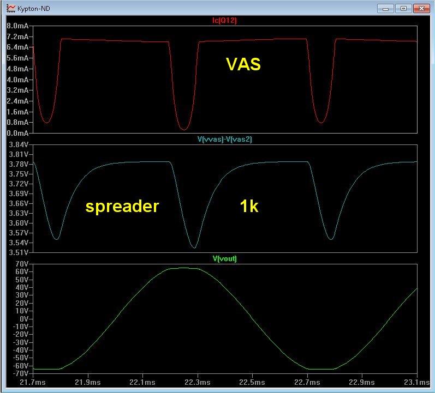Click the Kypton-ND window icon
435x393 pixels.
click(x=11, y=8)
